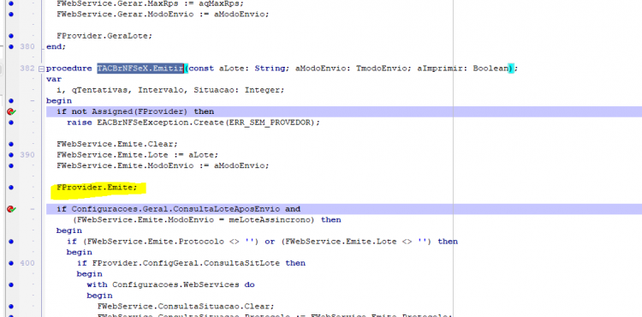Click line number 380 in gutter
This screenshot has height=317, width=642.
[27, 46]
